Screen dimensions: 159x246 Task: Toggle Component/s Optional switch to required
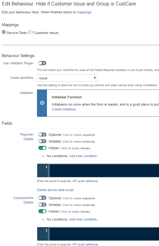click(x=42, y=198)
